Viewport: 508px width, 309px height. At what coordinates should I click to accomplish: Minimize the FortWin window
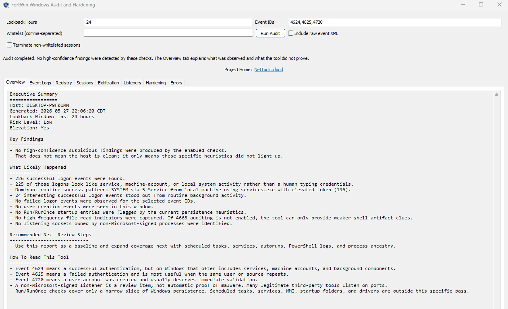(x=462, y=5)
